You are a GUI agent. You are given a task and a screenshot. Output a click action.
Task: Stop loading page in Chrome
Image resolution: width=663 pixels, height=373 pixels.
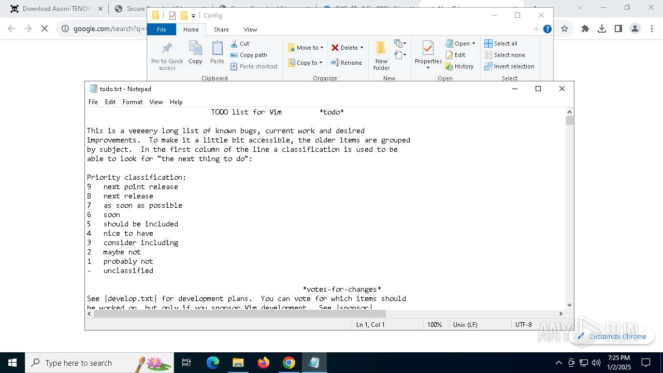coord(45,28)
